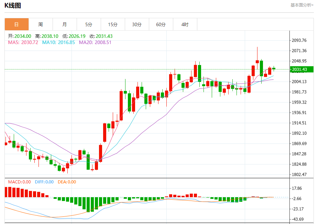Click the open value 2034.00
319x224 pixels.
[x=23, y=36]
